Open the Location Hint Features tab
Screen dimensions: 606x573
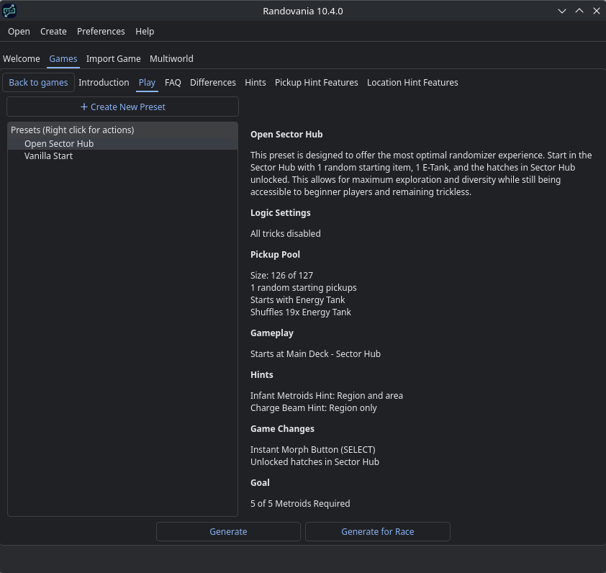pos(412,83)
